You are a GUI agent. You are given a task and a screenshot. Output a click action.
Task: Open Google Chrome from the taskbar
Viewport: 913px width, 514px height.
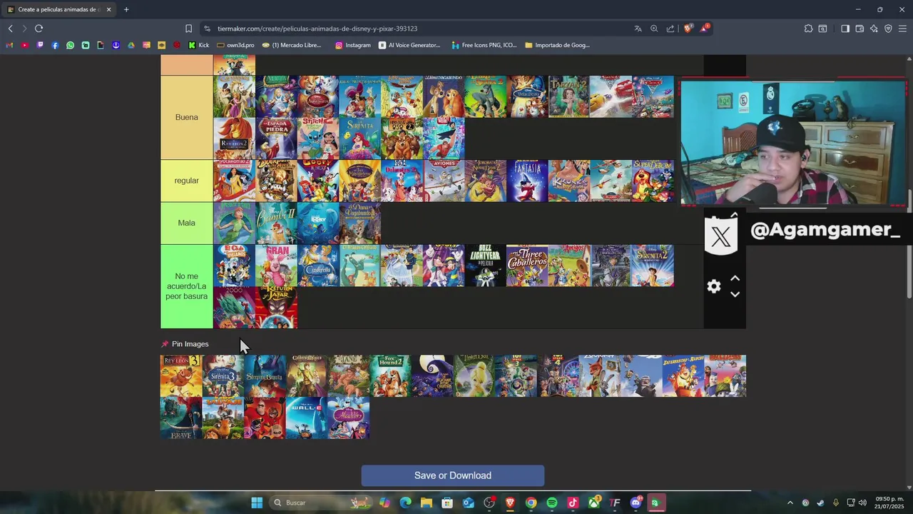(531, 503)
